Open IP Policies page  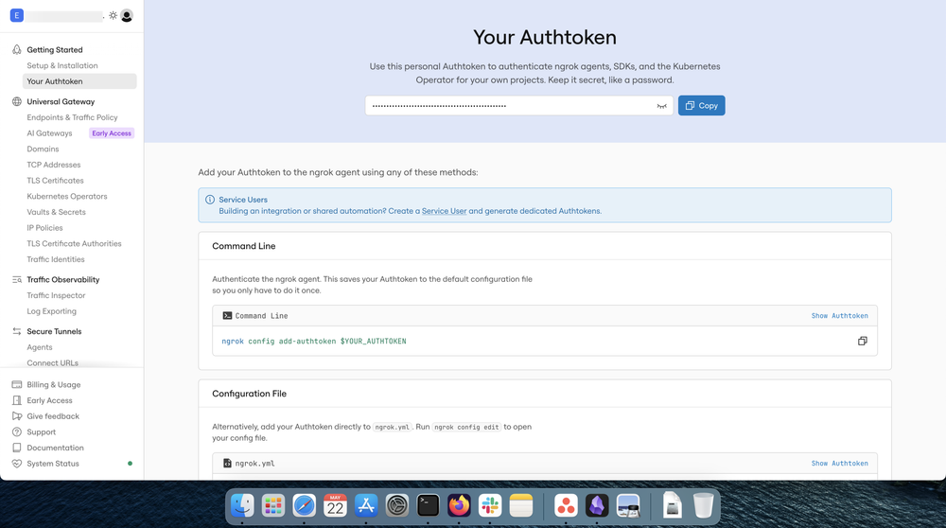(44, 227)
